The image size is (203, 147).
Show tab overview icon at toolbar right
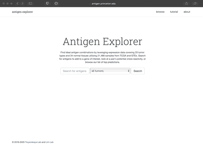(195, 4)
